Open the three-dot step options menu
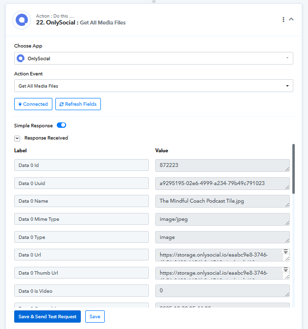 [283, 20]
